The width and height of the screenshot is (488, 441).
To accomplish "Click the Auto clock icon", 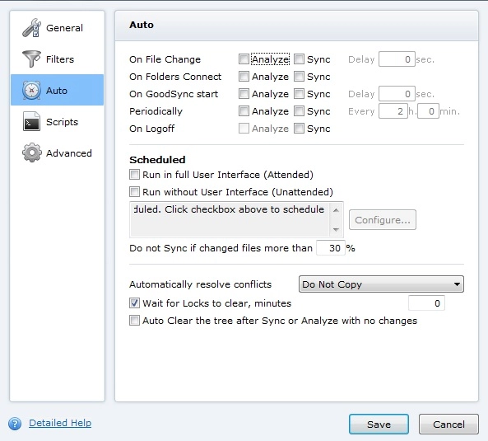I will [31, 91].
